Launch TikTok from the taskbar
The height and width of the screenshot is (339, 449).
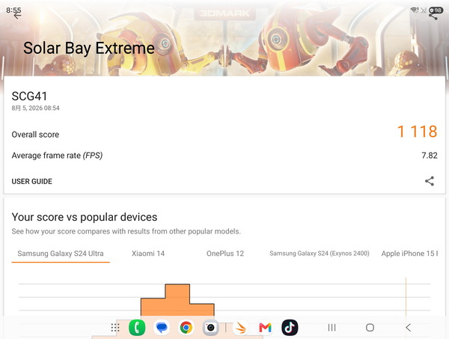pyautogui.click(x=290, y=328)
